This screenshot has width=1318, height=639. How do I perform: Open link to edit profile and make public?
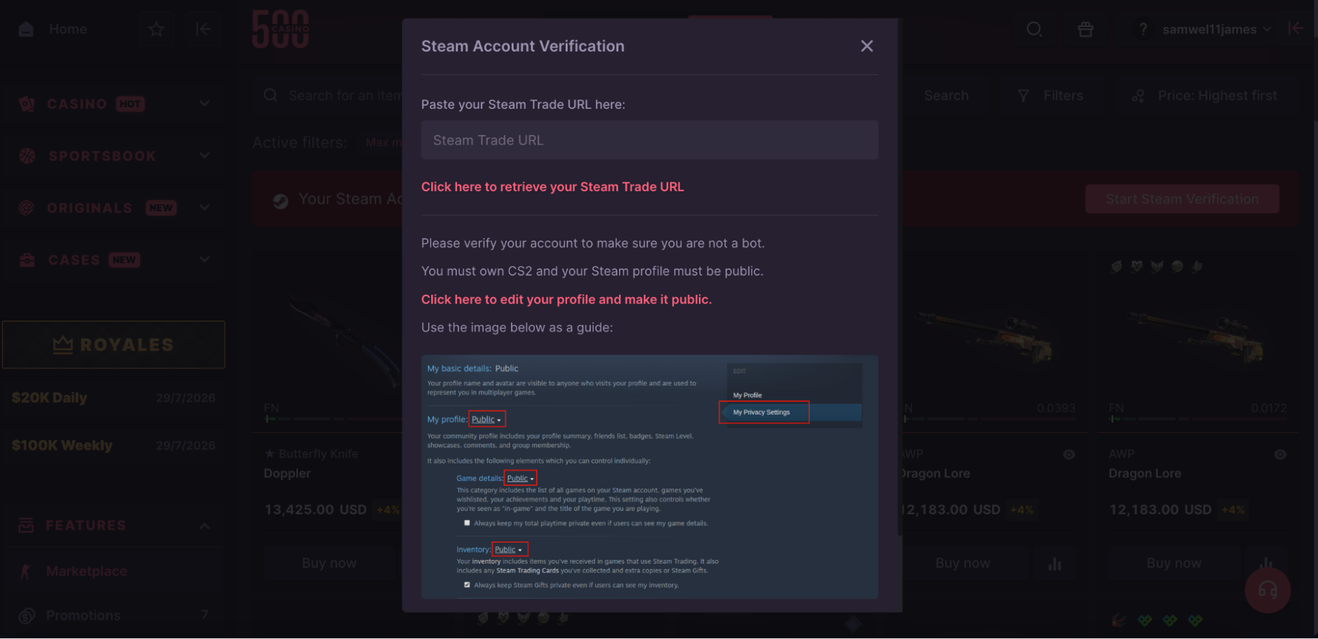click(x=566, y=299)
